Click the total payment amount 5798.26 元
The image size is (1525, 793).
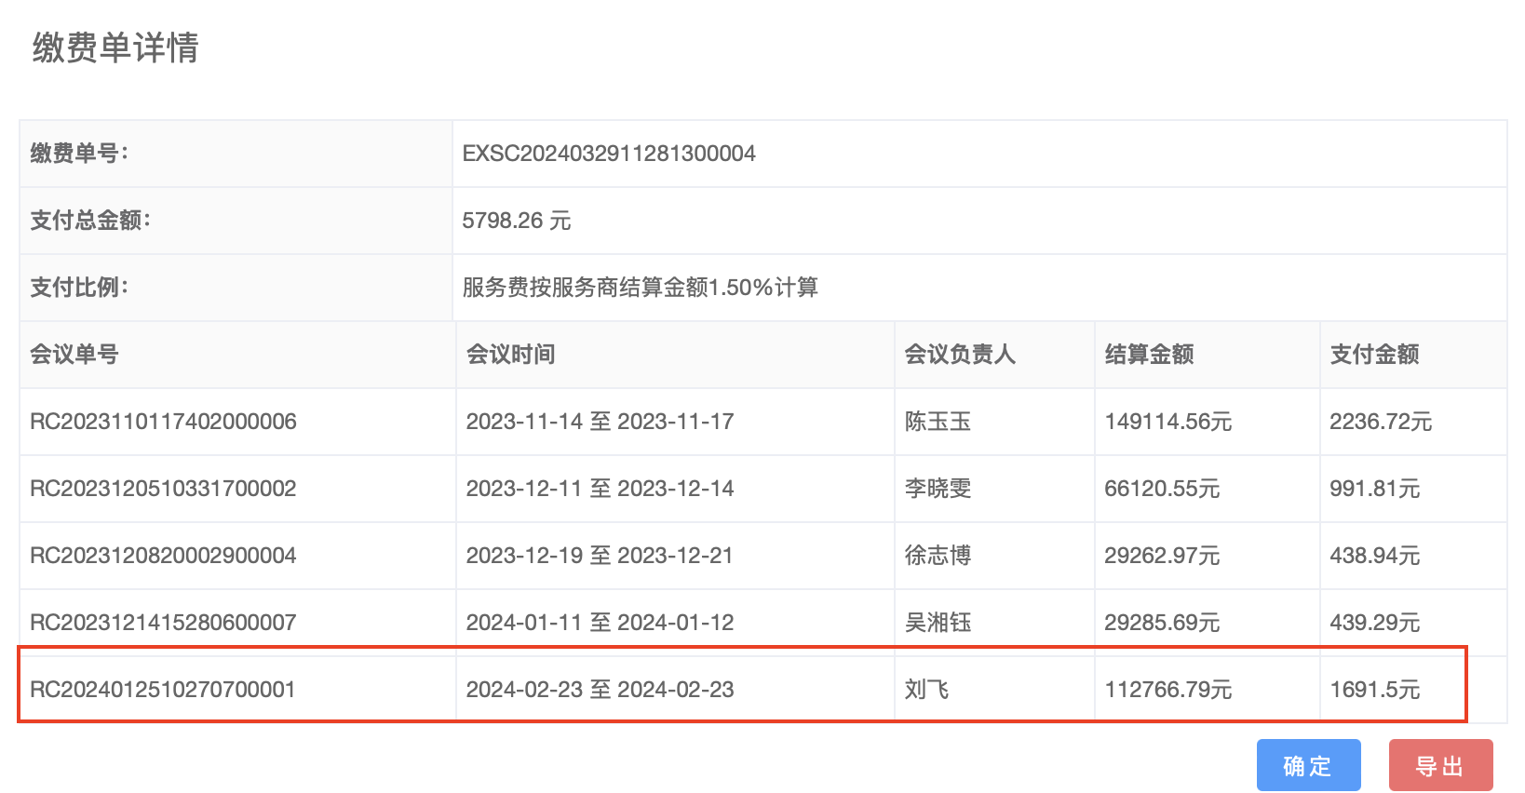click(516, 221)
